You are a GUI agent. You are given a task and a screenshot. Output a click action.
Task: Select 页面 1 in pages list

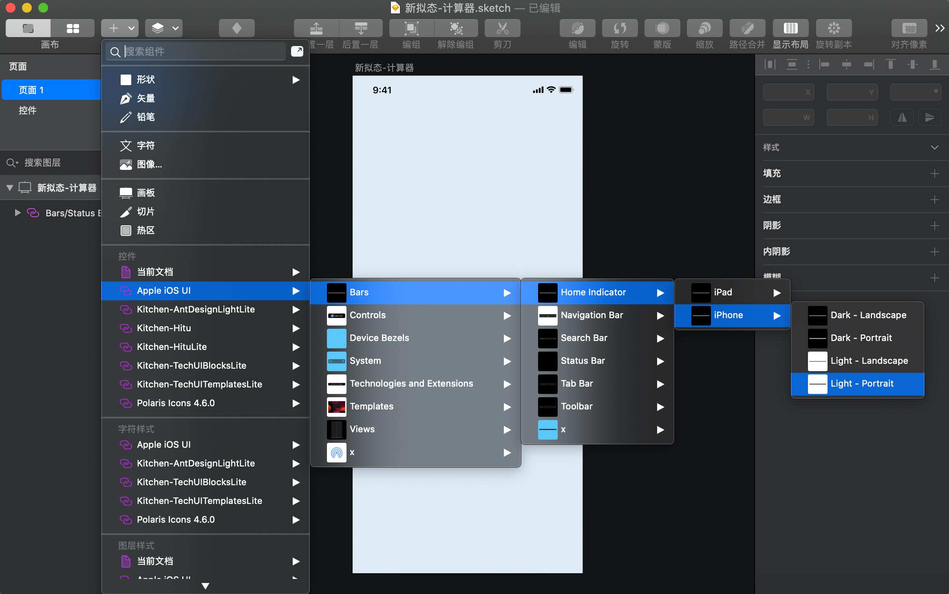pos(51,90)
